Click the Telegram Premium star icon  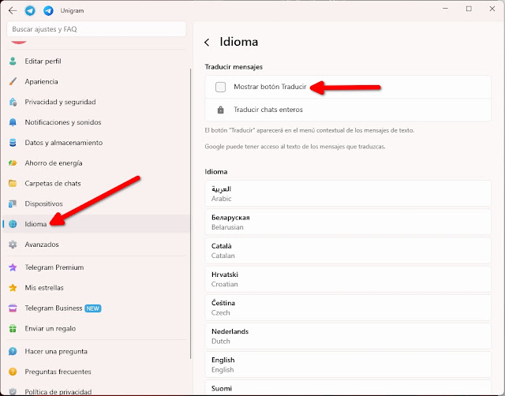[x=13, y=267]
